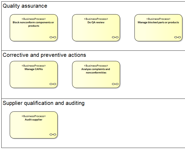Viewport: 185px width, 149px height.
Task: Click BusinessProcess stereotype above Audit supplier
Action: (x=34, y=116)
